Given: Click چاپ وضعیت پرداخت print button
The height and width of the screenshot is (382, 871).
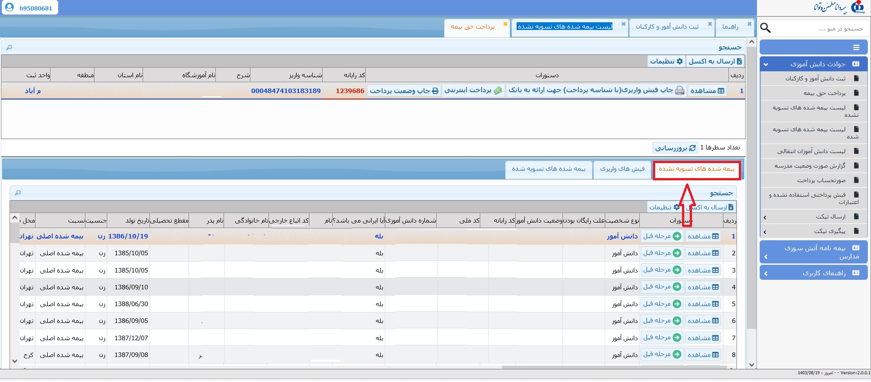Looking at the screenshot, I should point(404,91).
